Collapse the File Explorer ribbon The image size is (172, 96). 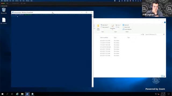163,22
